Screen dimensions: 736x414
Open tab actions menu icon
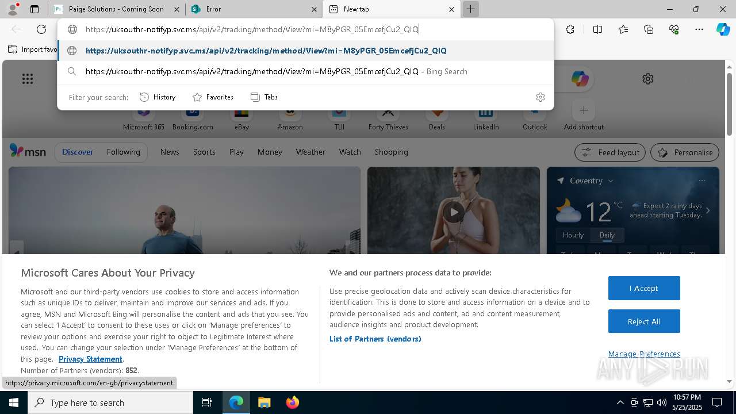pos(34,9)
